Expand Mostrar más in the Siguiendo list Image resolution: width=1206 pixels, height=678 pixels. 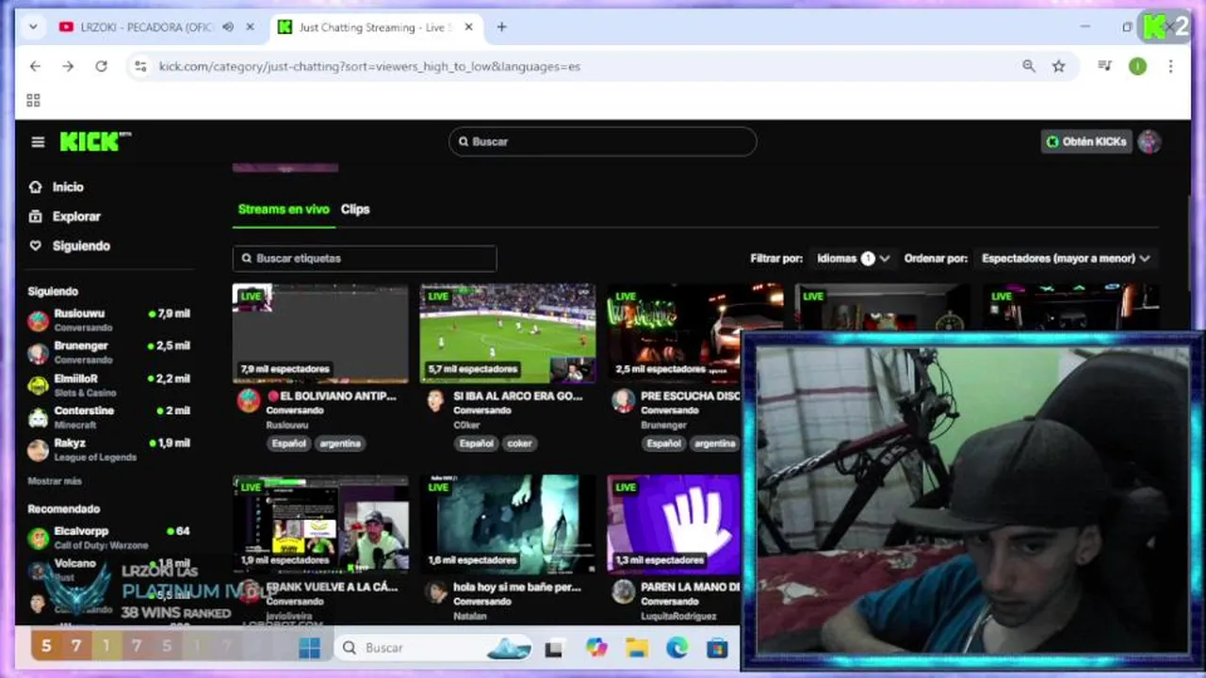click(55, 481)
